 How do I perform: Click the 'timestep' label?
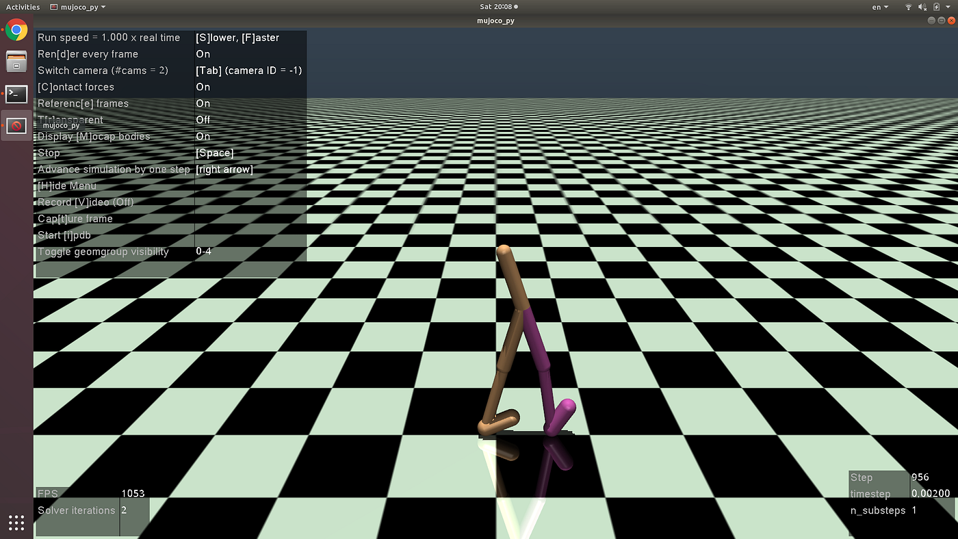tap(870, 494)
